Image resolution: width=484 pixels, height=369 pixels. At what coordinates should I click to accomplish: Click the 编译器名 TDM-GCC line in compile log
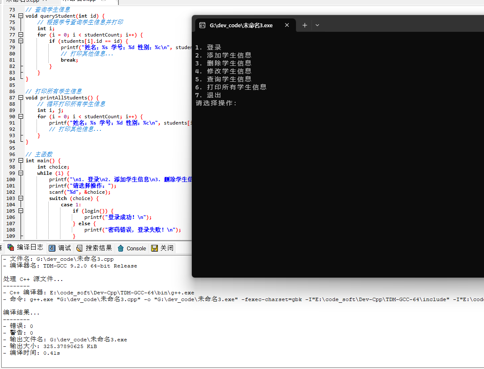[70, 266]
